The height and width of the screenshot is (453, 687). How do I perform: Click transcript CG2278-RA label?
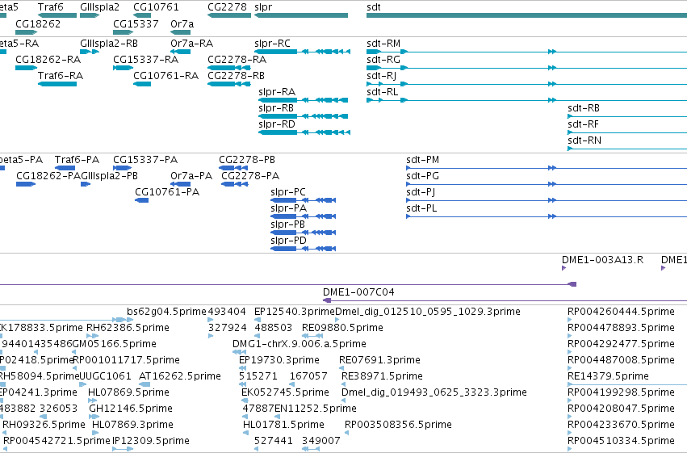(237, 60)
